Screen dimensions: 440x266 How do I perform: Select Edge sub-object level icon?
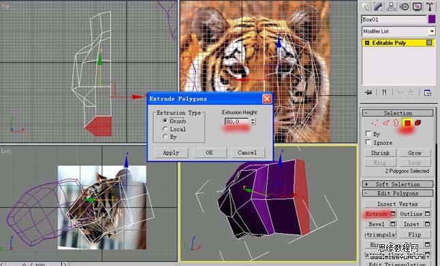[386, 122]
